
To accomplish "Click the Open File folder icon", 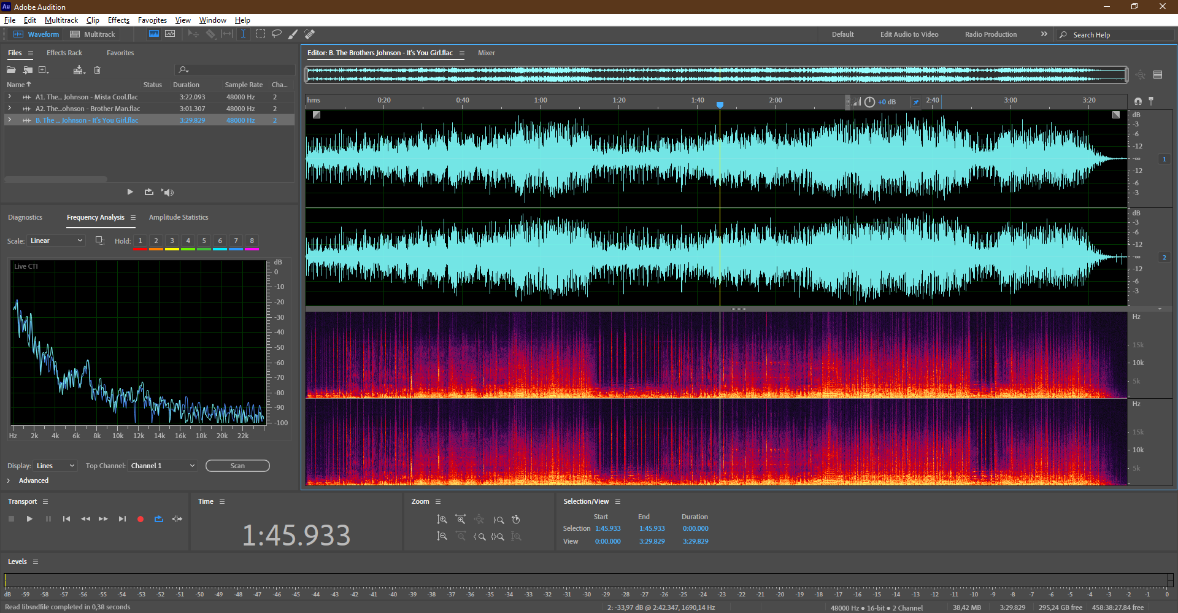I will click(x=11, y=70).
